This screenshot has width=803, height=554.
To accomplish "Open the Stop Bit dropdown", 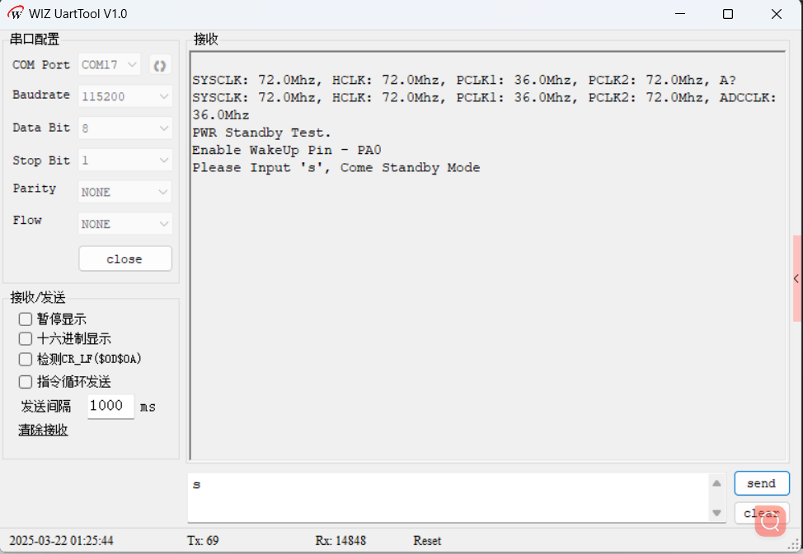I will (125, 161).
